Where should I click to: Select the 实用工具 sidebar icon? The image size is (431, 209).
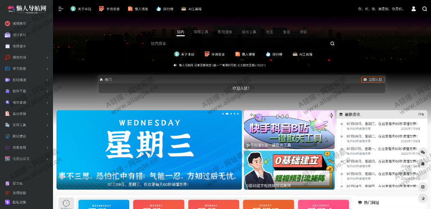(x=7, y=125)
